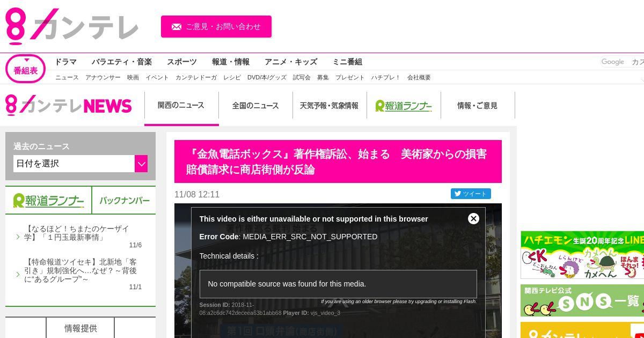This screenshot has height=338, width=644.
Task: Go to the レシピ sub-link
Action: (232, 77)
